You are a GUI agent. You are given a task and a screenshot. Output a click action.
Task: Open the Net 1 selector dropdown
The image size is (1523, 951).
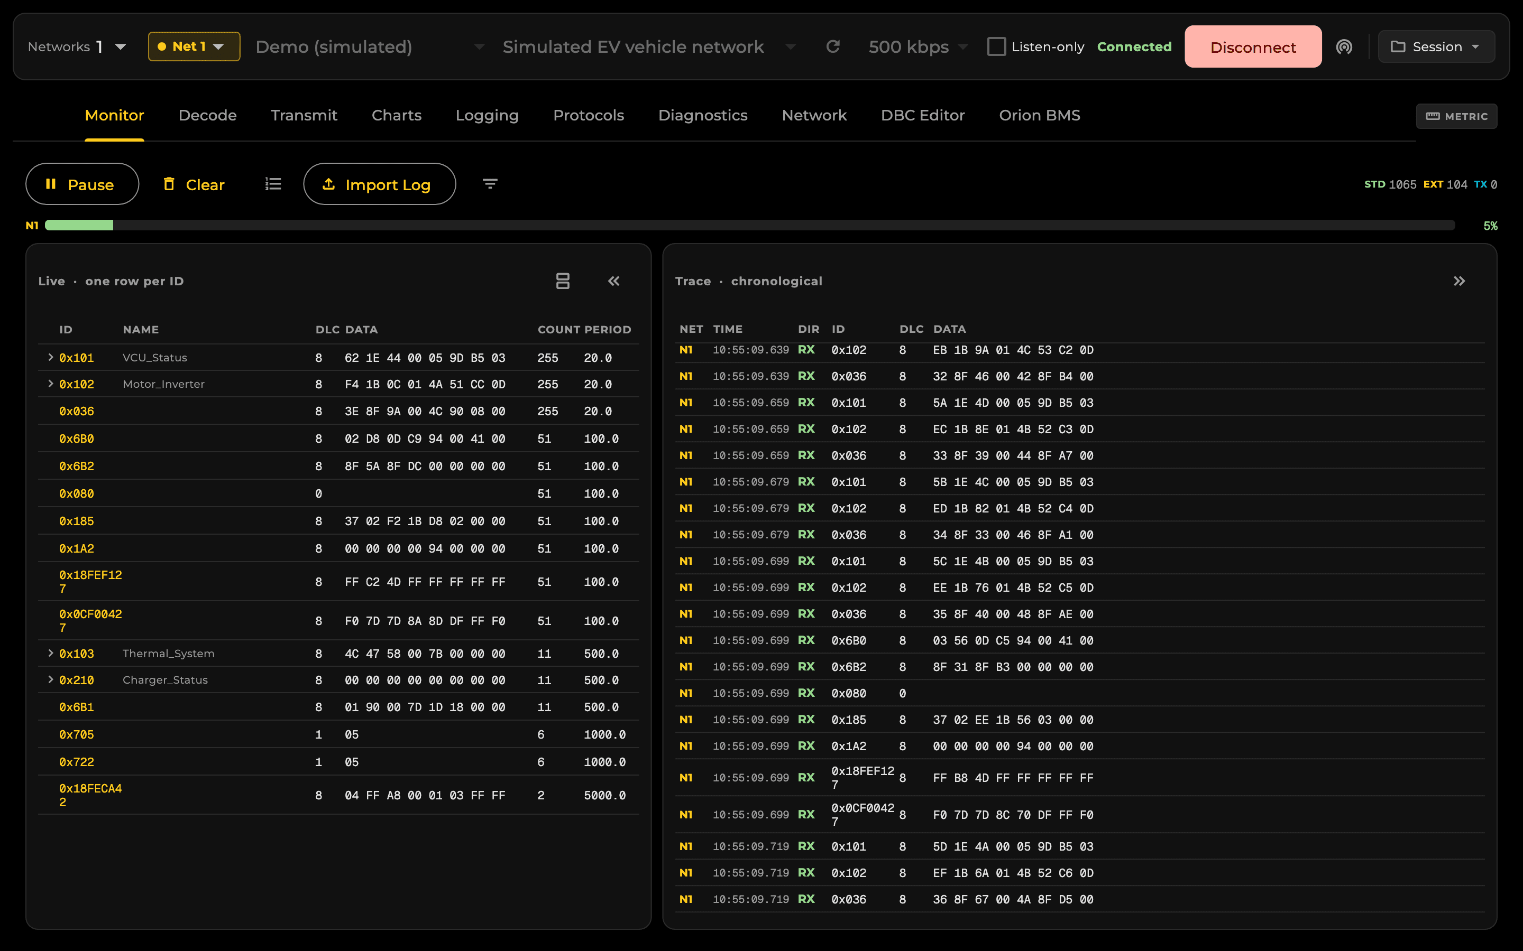pyautogui.click(x=194, y=46)
